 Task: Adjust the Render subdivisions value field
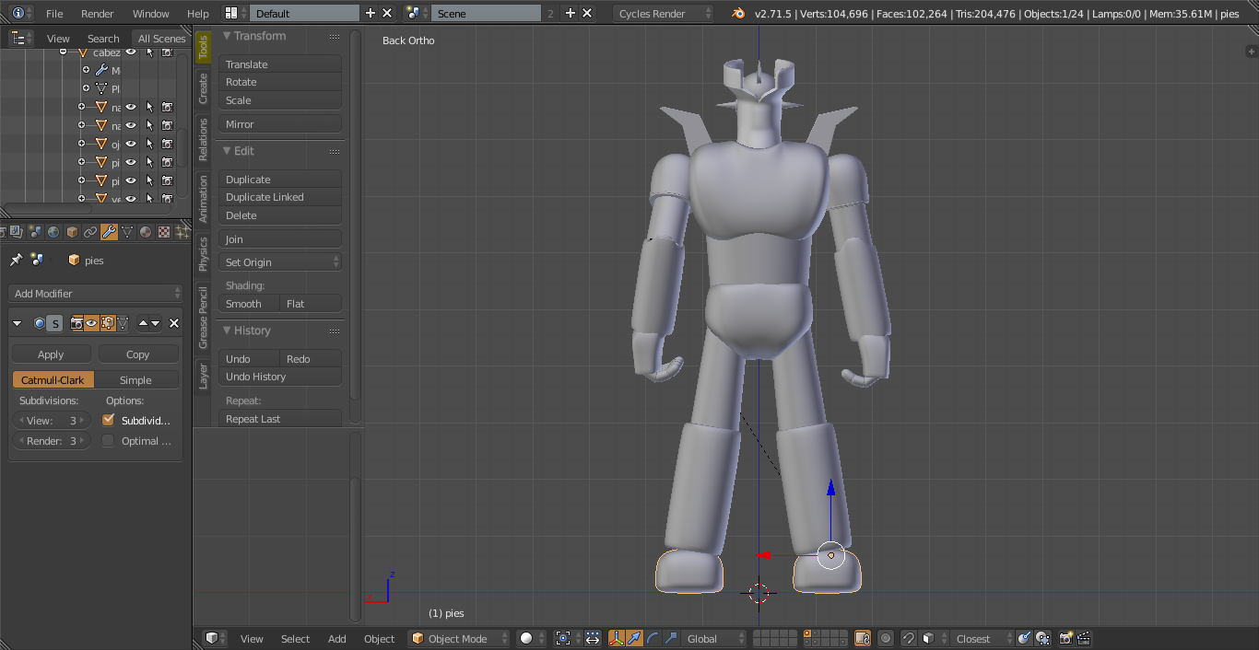click(53, 441)
